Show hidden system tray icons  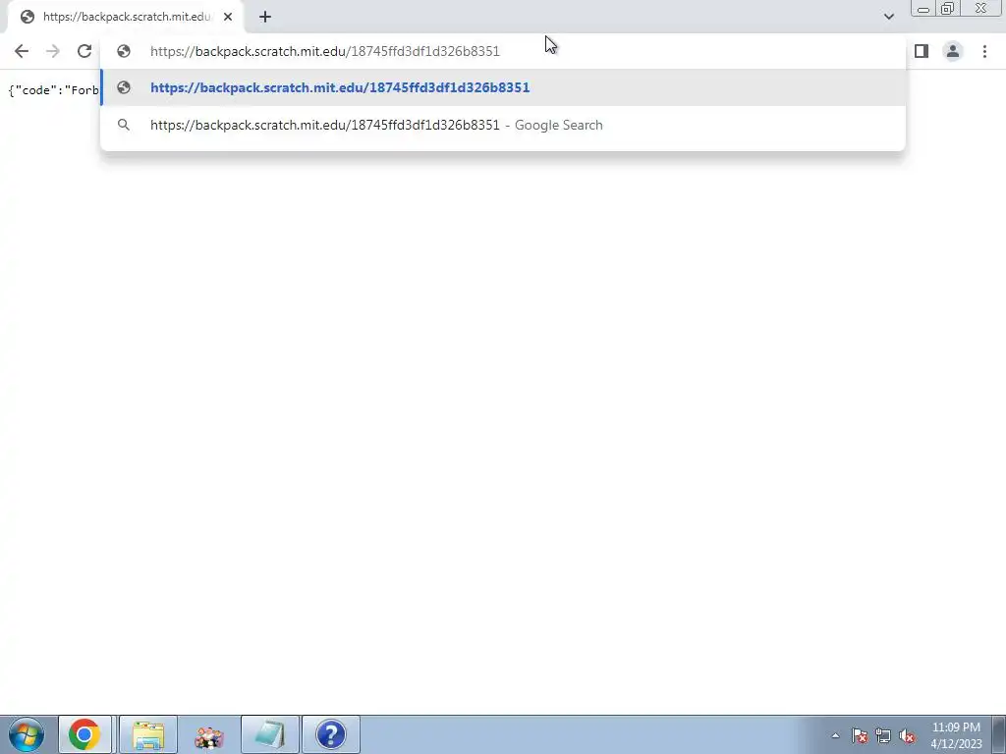[x=835, y=735]
